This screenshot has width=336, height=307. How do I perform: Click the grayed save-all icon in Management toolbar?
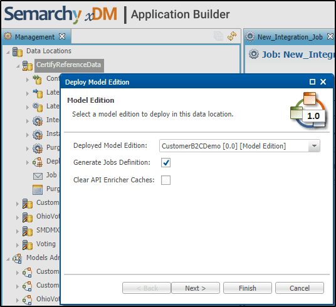[x=218, y=36]
